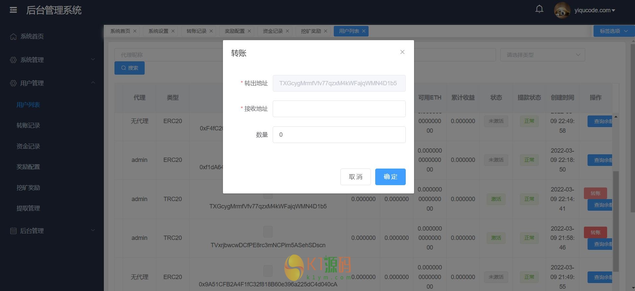
Task: Click 查询余额 button for the 21:49:55 row
Action: point(600,277)
